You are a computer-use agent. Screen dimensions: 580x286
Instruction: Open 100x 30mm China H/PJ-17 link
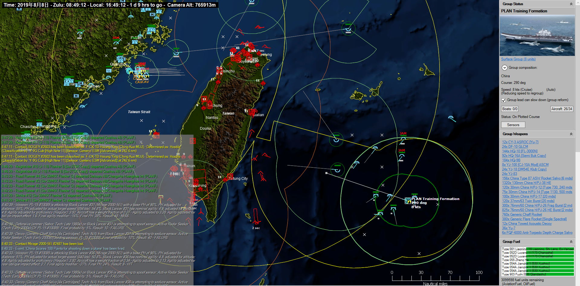pos(529,196)
